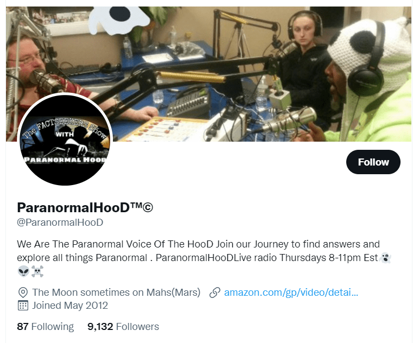413x343 pixels.
Task: Click the skull and crossbones emoji
Action: 37,271
